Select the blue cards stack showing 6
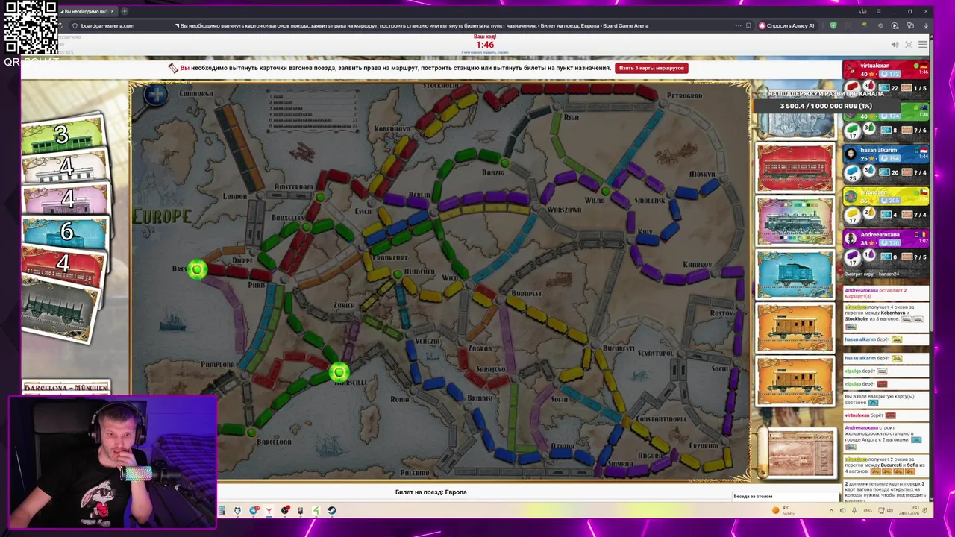This screenshot has width=955, height=537. (x=66, y=232)
